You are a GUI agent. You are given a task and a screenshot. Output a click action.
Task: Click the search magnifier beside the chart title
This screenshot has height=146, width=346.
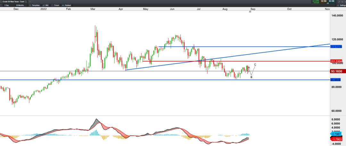[x=26, y=2]
